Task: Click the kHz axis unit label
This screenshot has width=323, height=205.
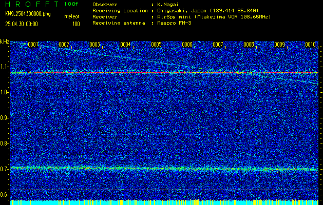Action: [5, 42]
